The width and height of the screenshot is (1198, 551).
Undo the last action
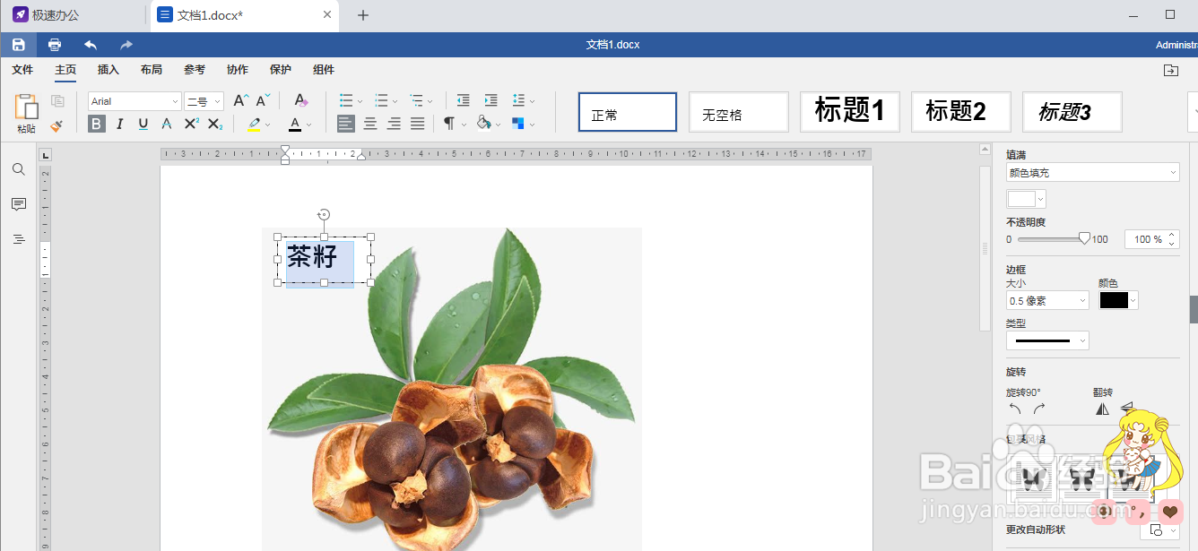(91, 45)
